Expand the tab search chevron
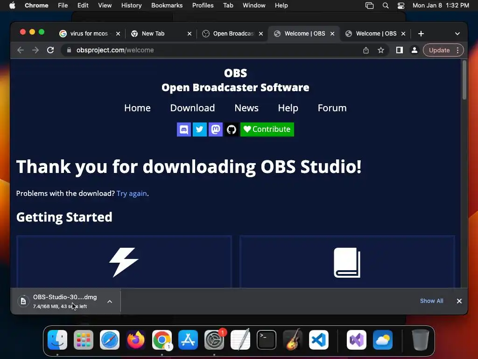 coord(457,34)
